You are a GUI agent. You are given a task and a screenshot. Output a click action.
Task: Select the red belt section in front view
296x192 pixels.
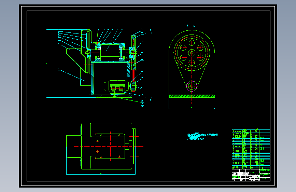133,76
